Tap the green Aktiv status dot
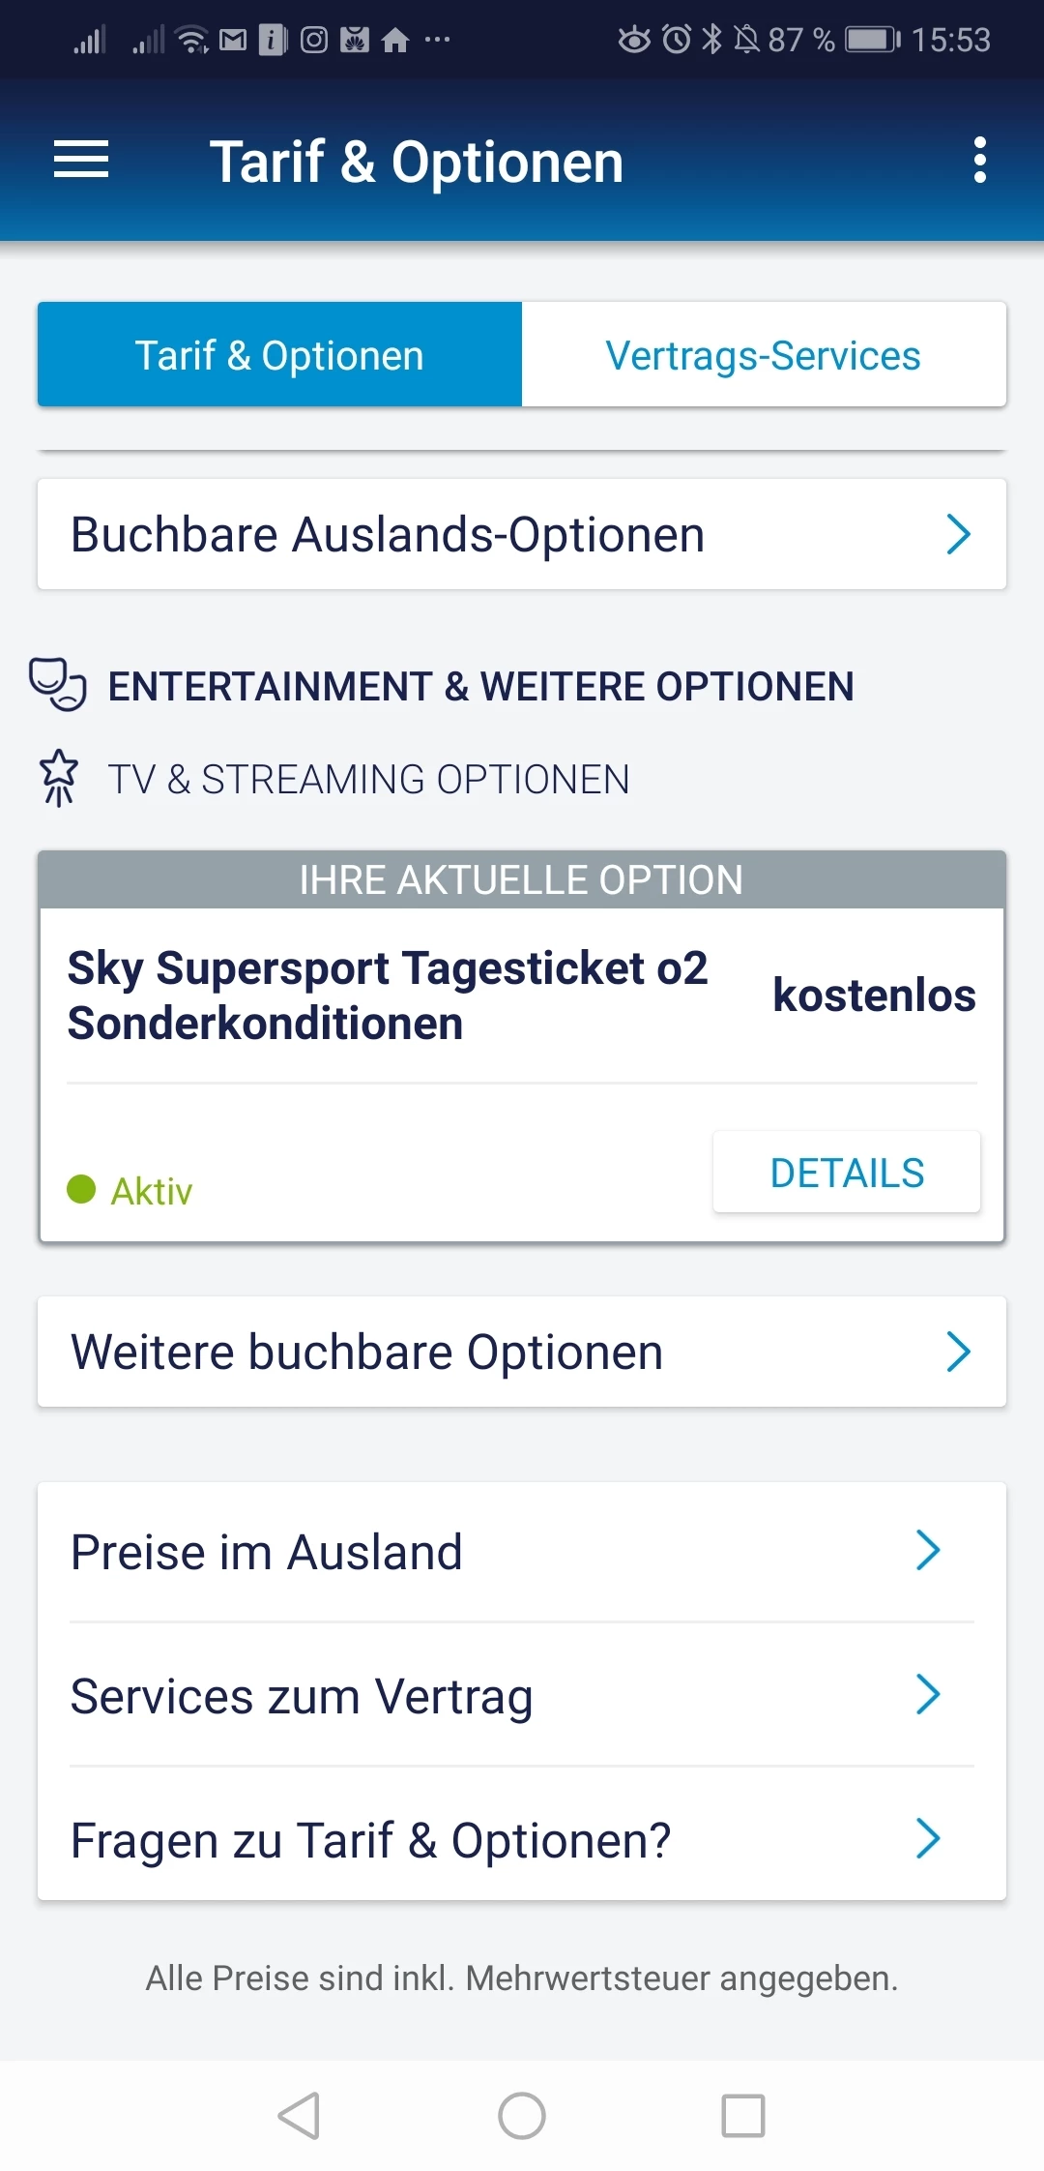Screen dimensions: 1044x2171 [x=81, y=1189]
